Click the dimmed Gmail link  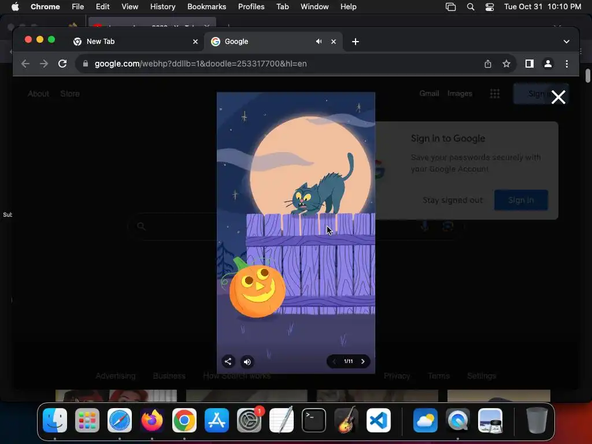click(x=430, y=93)
